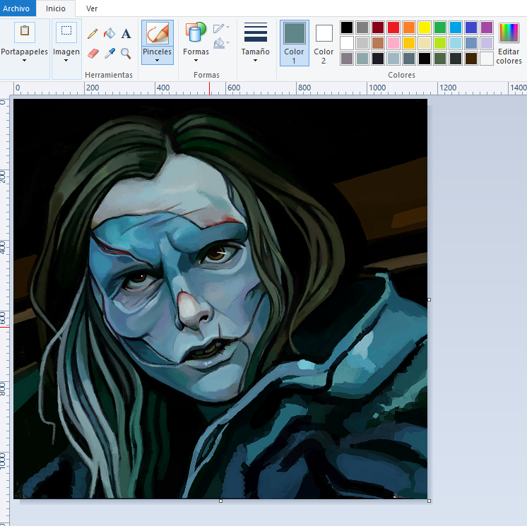Click the Imagen rectangular selection icon
The height and width of the screenshot is (526, 527).
pyautogui.click(x=66, y=32)
